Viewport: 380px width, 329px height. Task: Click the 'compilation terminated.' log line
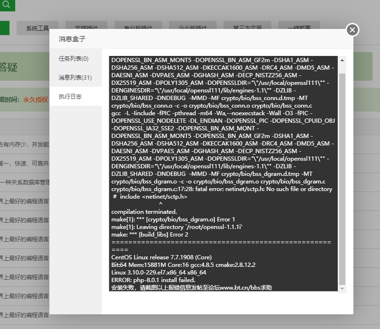point(144,212)
